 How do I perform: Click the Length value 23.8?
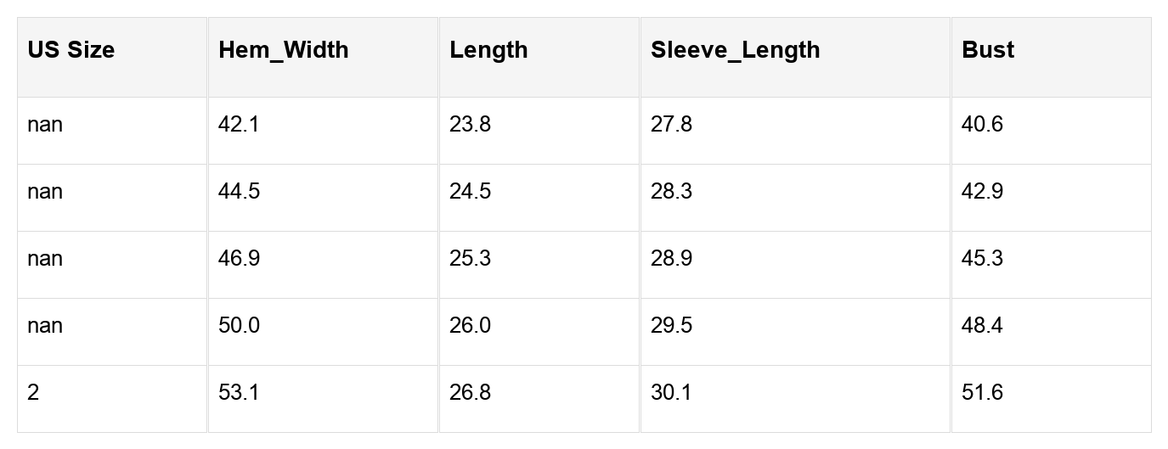click(470, 125)
